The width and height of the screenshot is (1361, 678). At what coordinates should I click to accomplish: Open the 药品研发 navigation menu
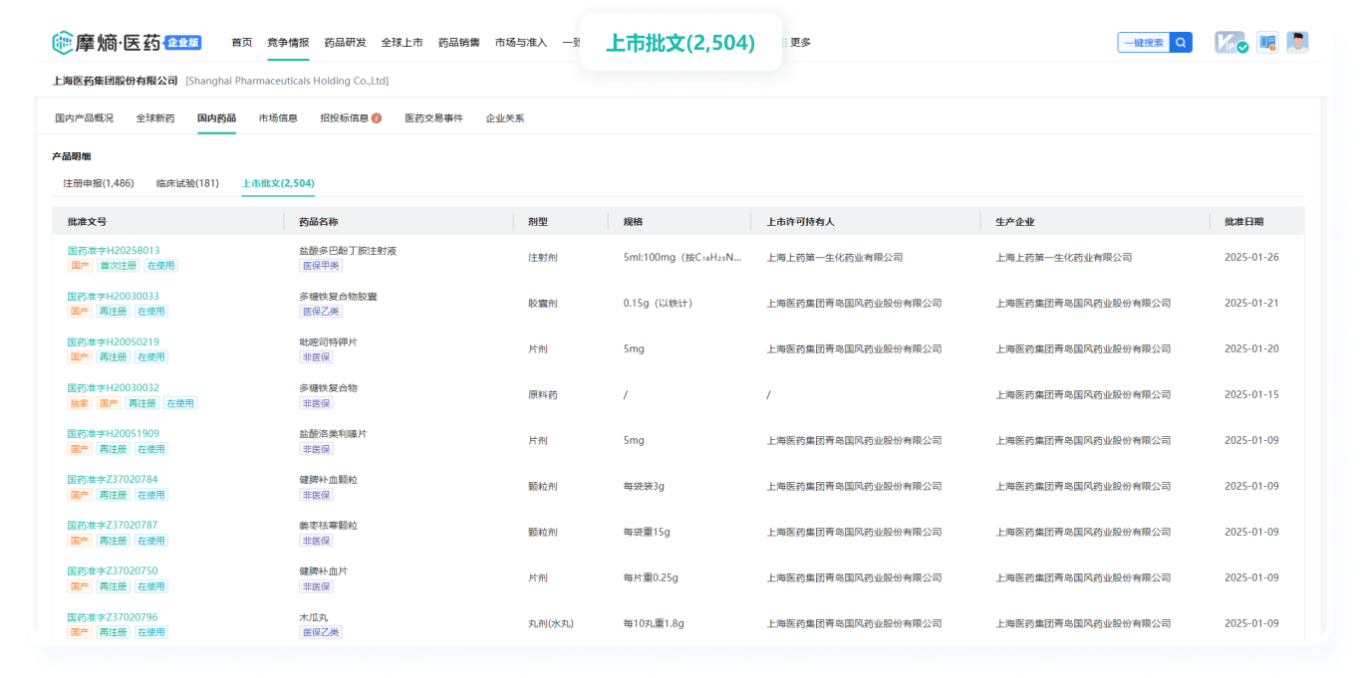[x=346, y=42]
